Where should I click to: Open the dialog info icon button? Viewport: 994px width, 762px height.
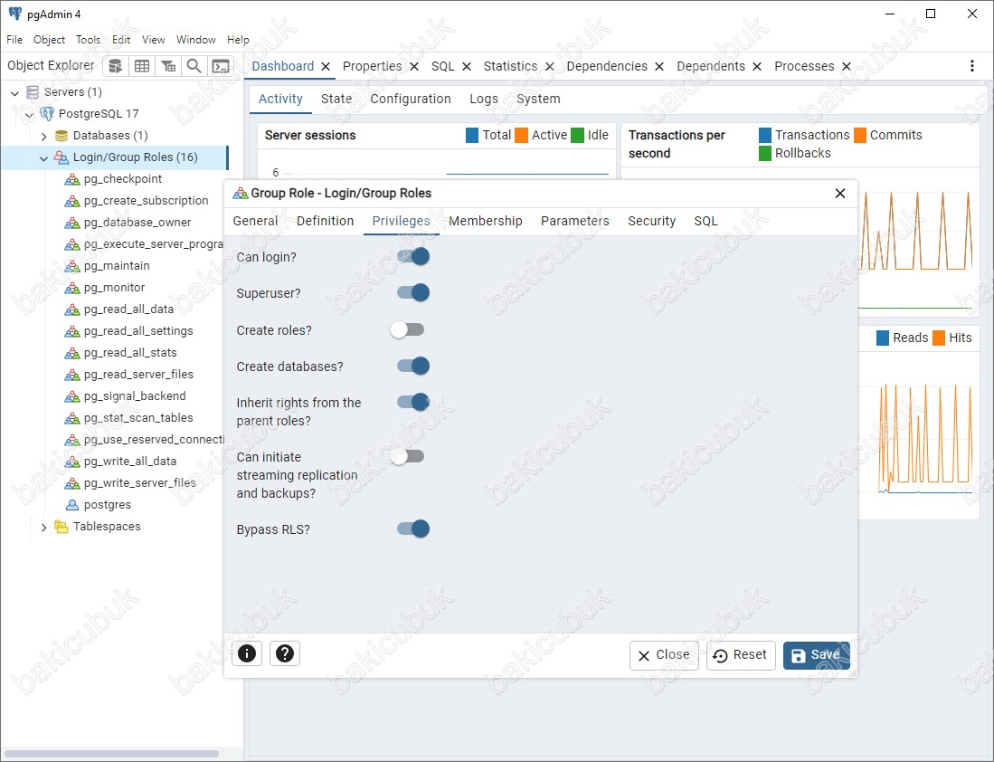247,652
